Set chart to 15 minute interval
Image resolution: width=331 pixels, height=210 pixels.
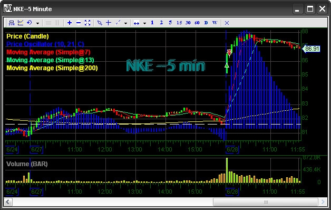pos(179,23)
